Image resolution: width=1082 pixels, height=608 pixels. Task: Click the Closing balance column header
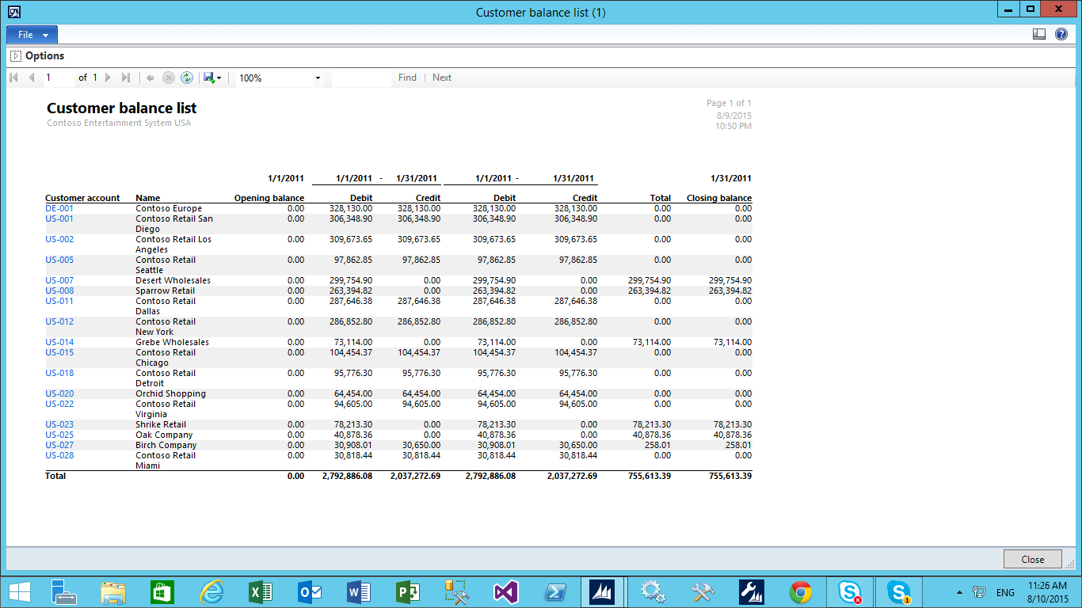point(719,199)
